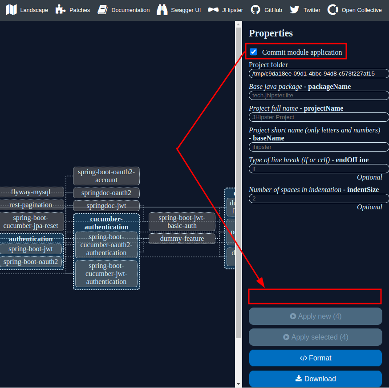Select the spring-boot-cucumber-jpa-reset module

[x=31, y=222]
